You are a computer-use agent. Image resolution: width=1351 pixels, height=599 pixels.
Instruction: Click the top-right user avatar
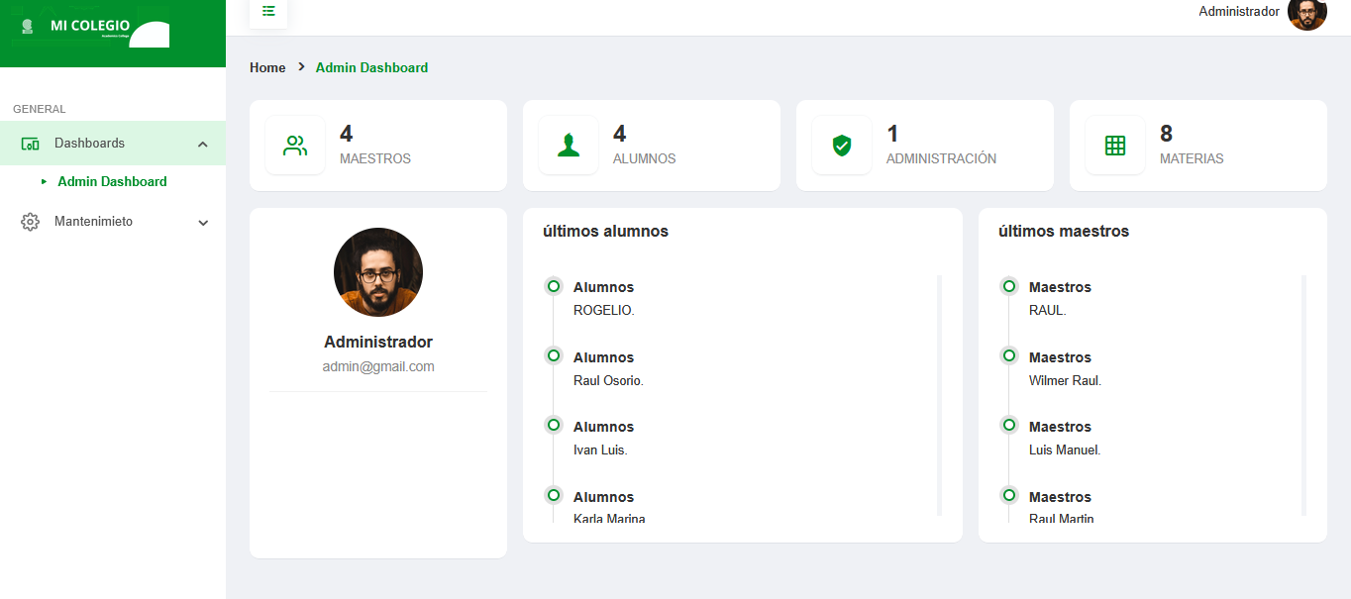tap(1307, 13)
